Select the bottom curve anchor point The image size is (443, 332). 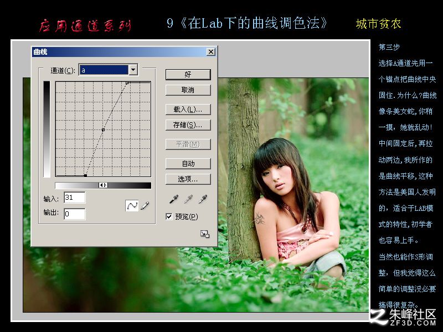[85, 175]
